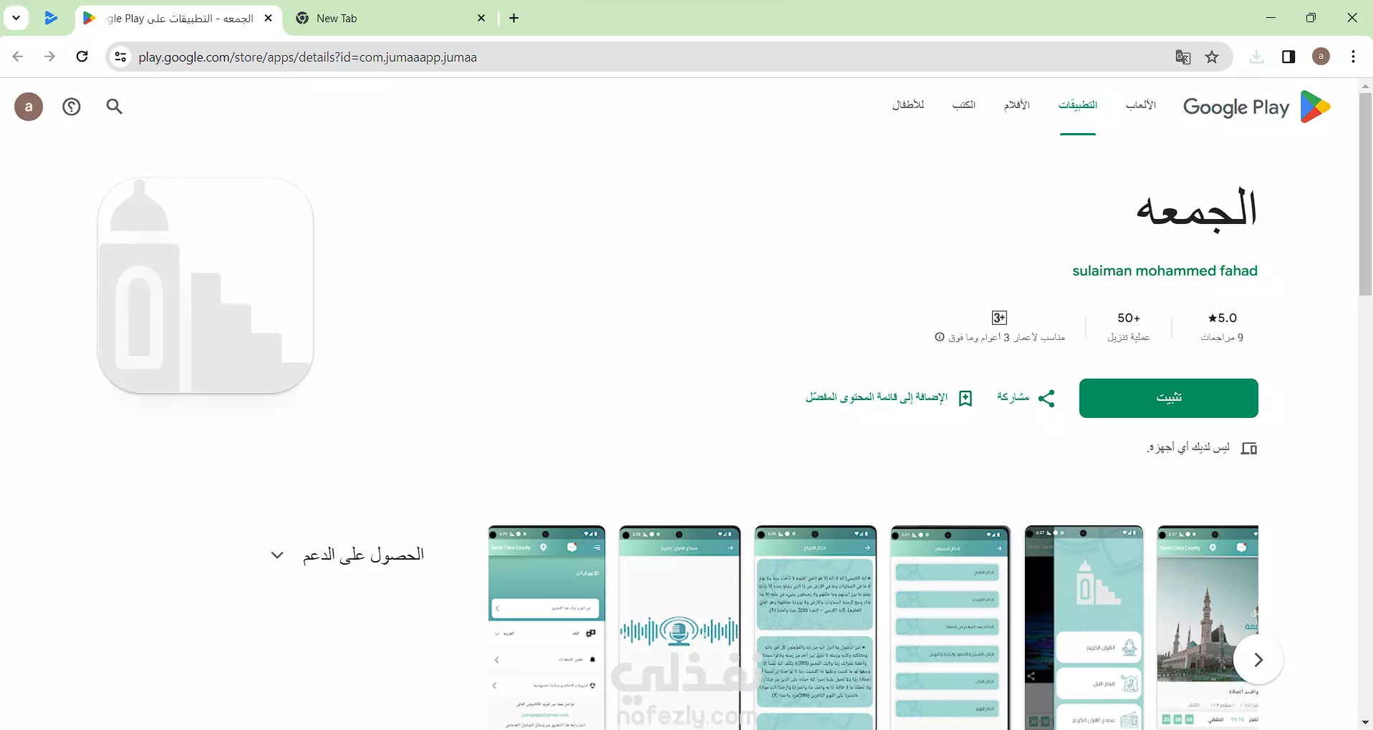Click the devices icon beside ليس لديك أي أجهزة
The width and height of the screenshot is (1373, 730).
[x=1249, y=449]
